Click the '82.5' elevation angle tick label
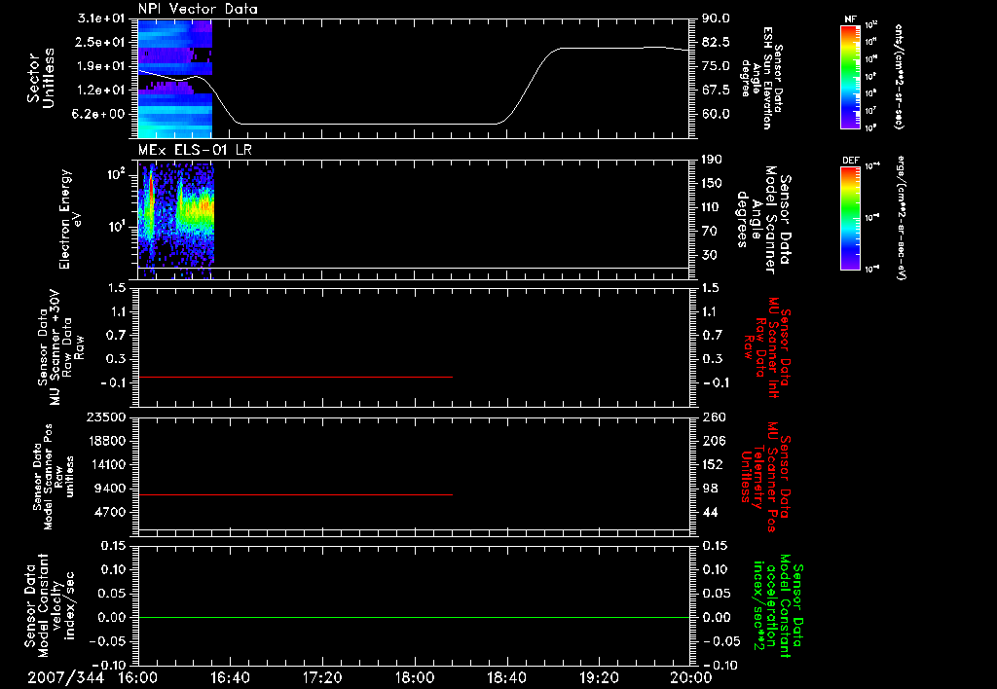The width and height of the screenshot is (997, 689). click(x=716, y=42)
